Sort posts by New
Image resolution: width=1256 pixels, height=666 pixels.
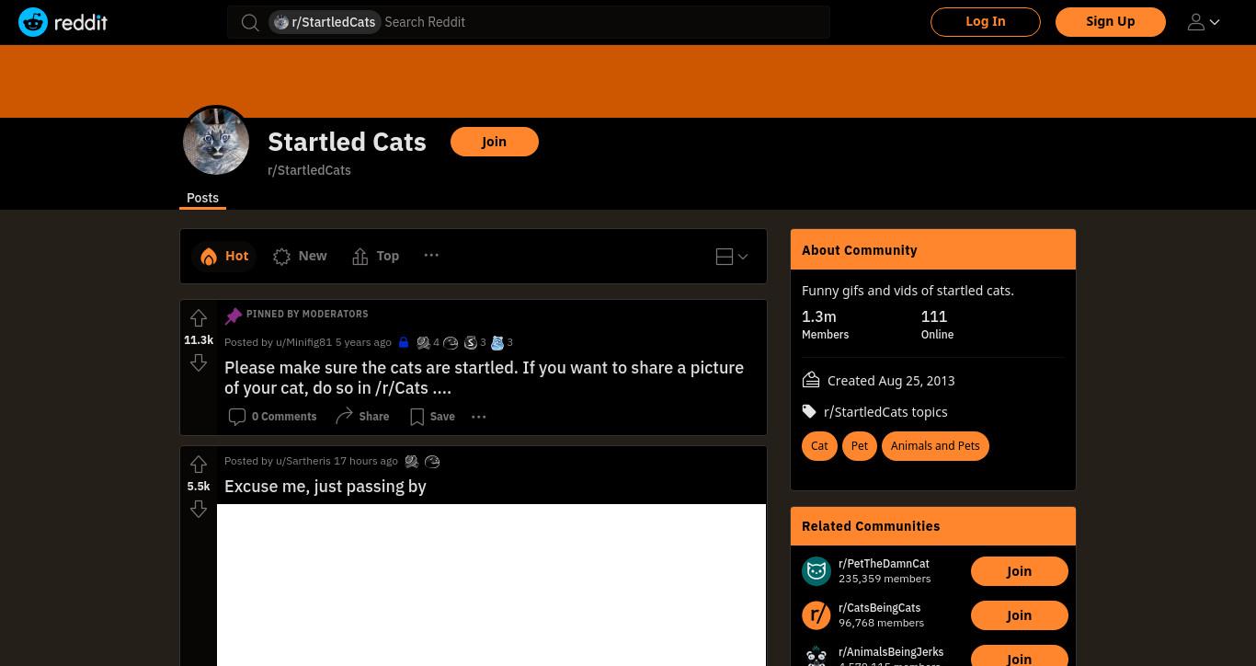[300, 256]
